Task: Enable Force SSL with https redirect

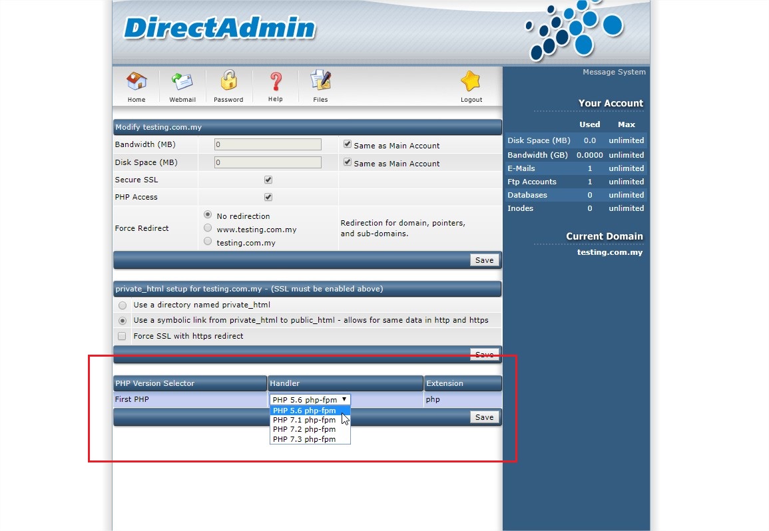Action: tap(122, 336)
